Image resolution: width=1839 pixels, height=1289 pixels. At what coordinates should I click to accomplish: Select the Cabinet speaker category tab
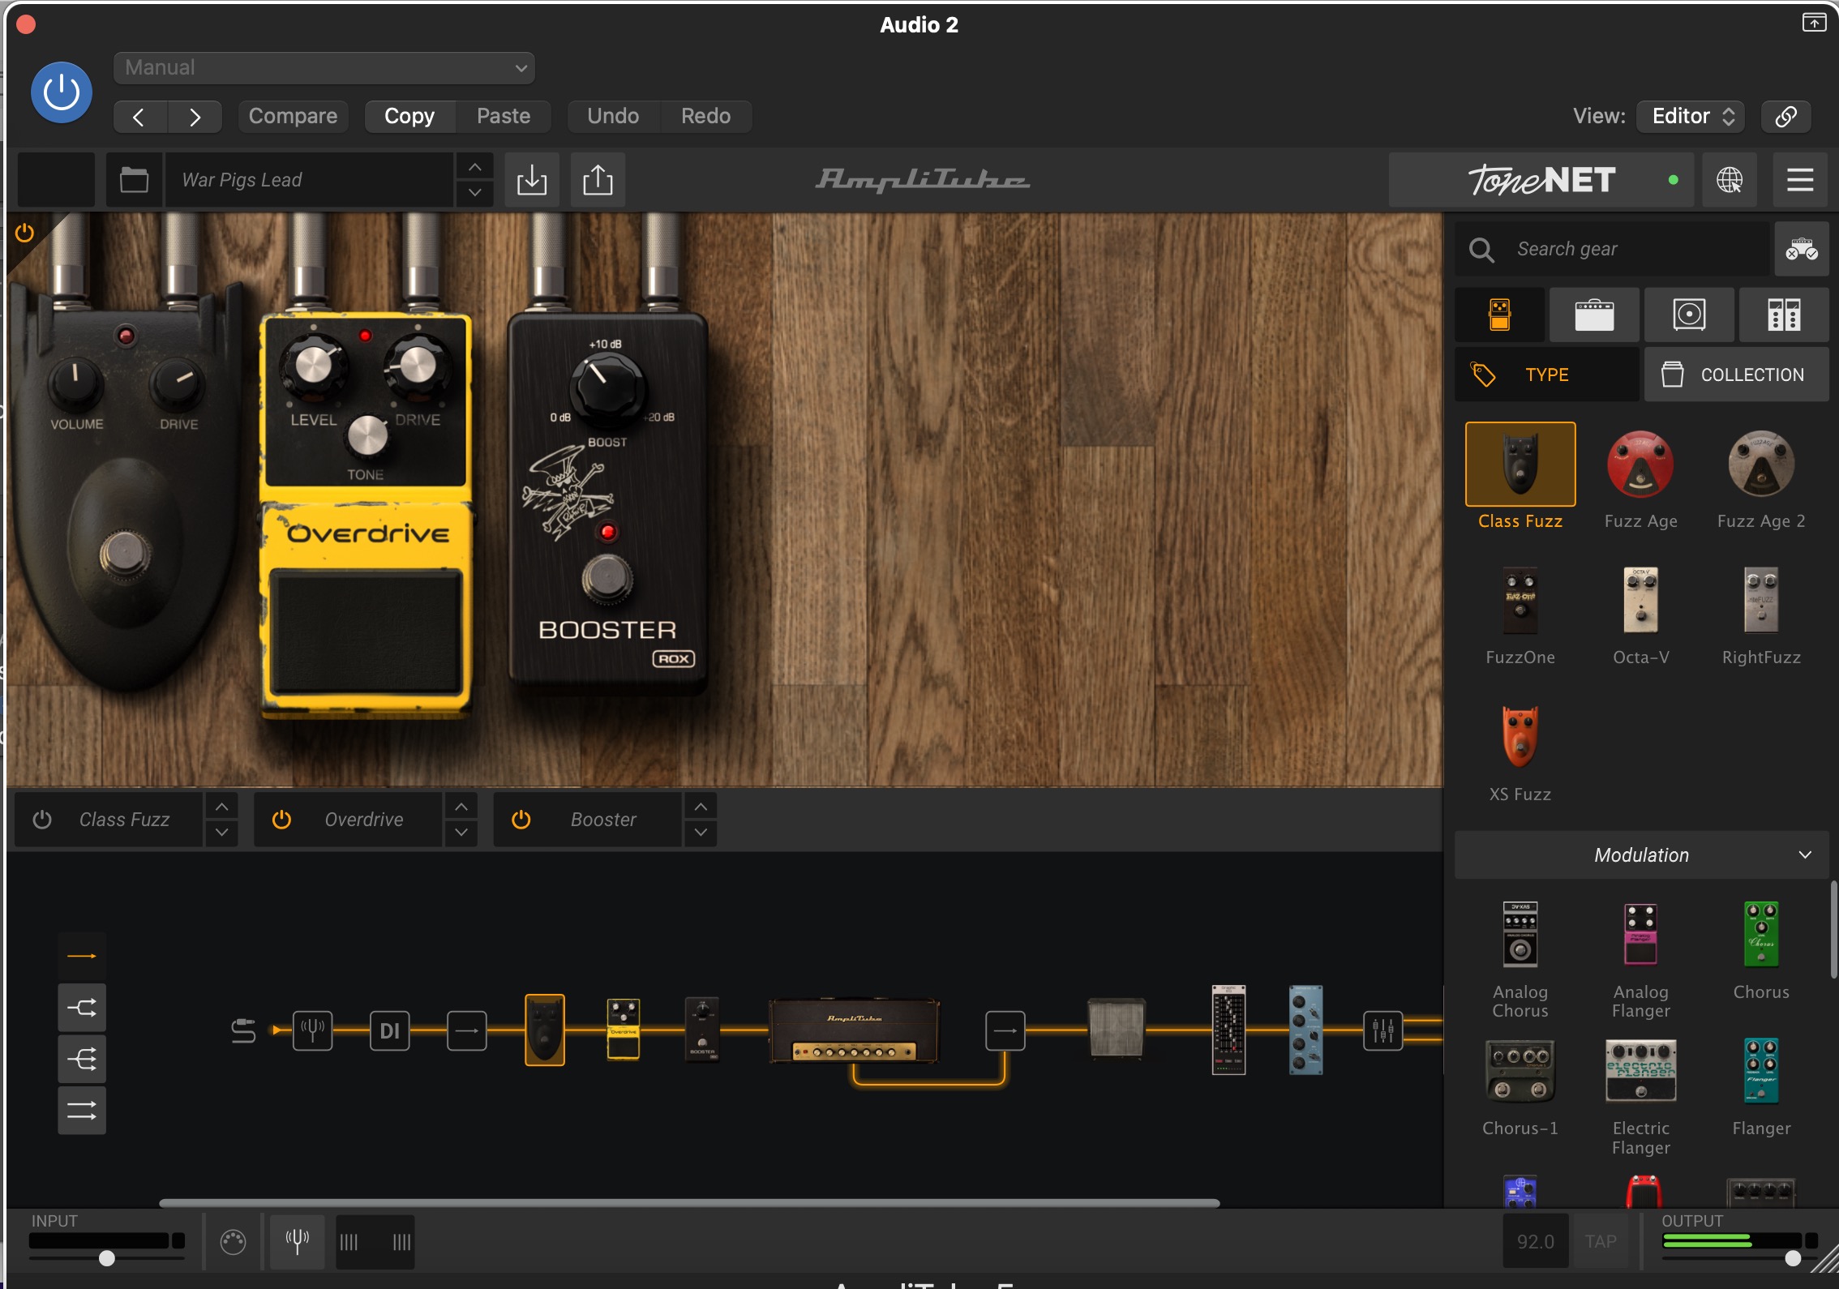(x=1689, y=315)
